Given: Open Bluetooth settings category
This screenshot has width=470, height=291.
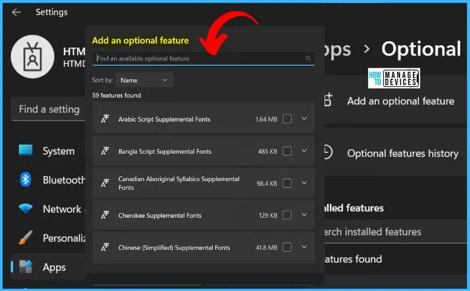Looking at the screenshot, I should click(x=48, y=180).
